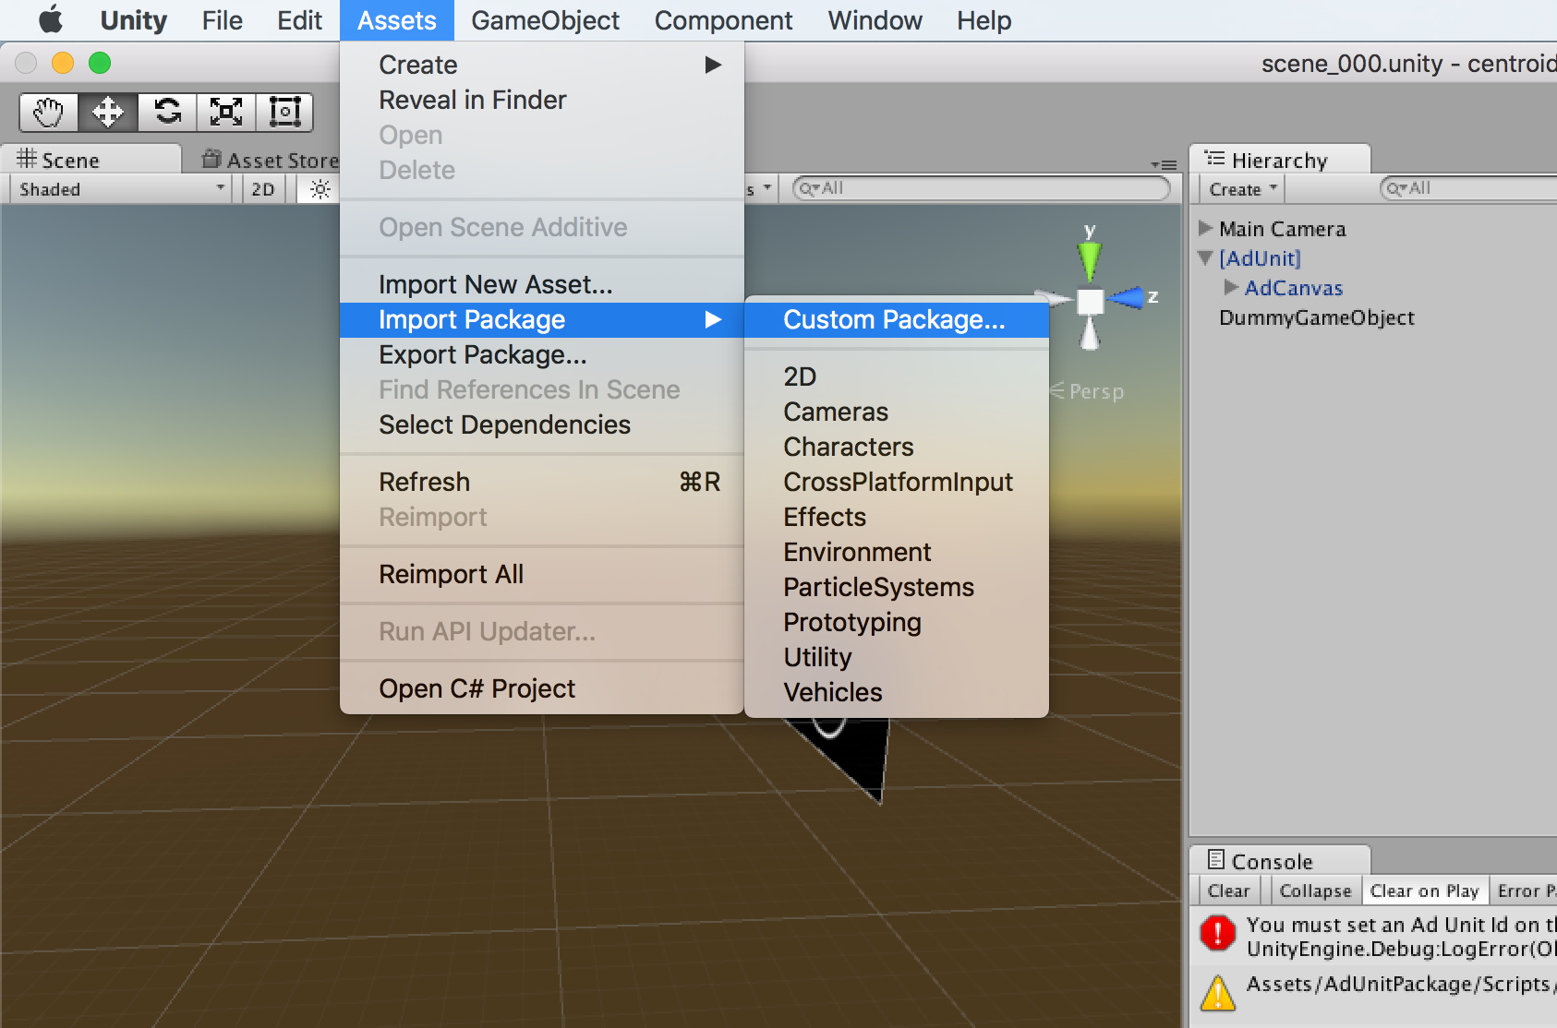Viewport: 1557px width, 1028px height.
Task: Import the Utility package
Action: pyautogui.click(x=897, y=657)
